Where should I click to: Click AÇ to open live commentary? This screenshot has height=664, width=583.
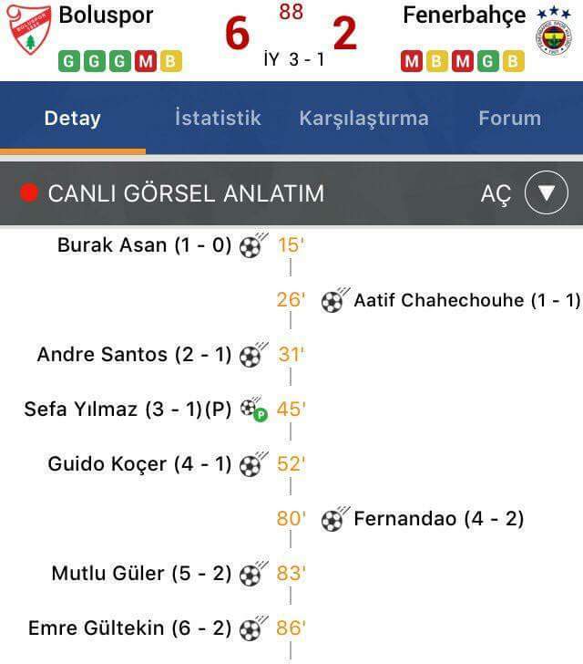496,195
